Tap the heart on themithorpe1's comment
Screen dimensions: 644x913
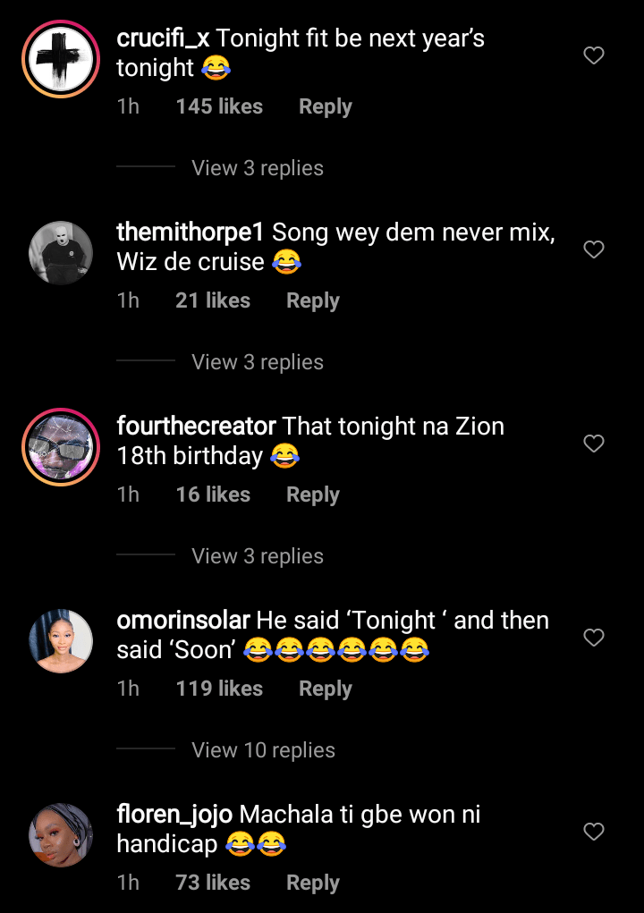point(594,249)
